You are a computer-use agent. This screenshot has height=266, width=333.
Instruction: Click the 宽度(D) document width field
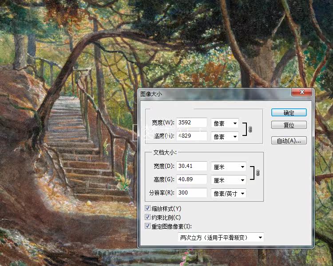pyautogui.click(x=191, y=166)
